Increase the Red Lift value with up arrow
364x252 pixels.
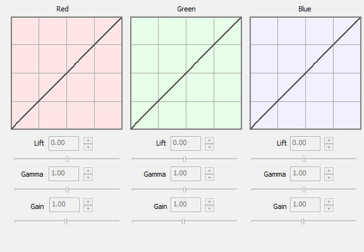tap(88, 141)
